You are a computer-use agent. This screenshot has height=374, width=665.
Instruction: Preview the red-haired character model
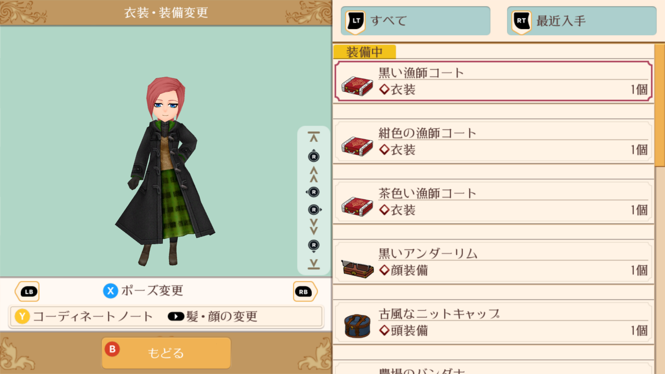[x=165, y=172]
